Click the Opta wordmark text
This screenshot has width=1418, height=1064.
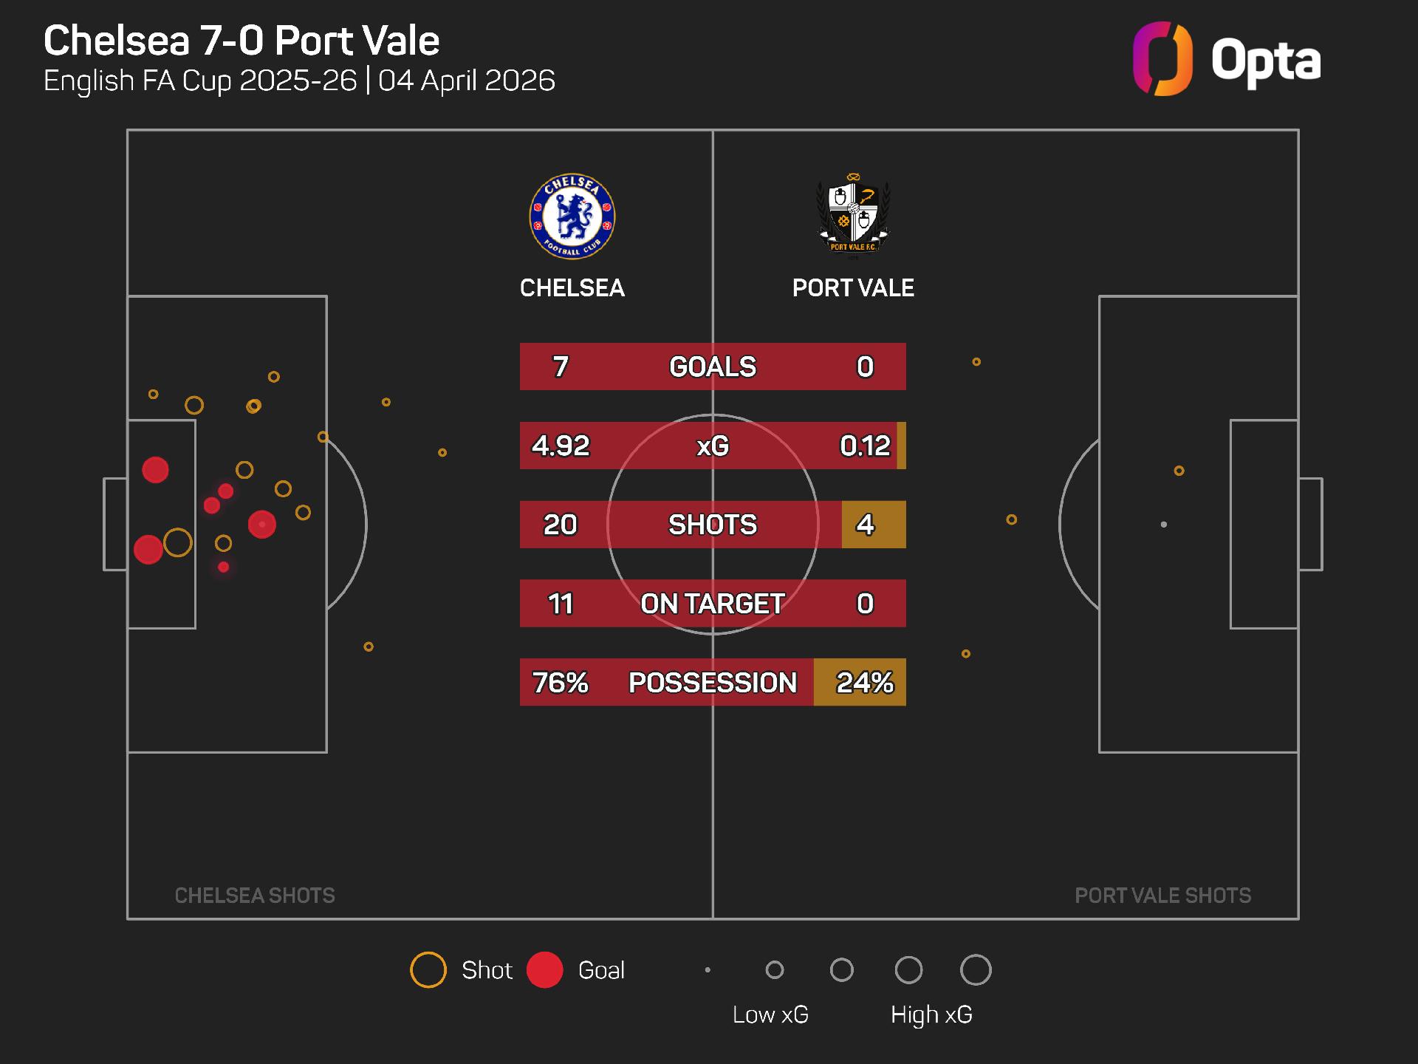coord(1266,61)
